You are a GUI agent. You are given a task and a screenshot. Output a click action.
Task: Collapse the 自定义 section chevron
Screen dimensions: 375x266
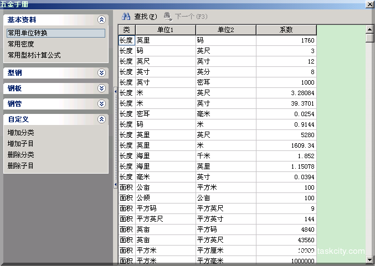pyautogui.click(x=101, y=119)
